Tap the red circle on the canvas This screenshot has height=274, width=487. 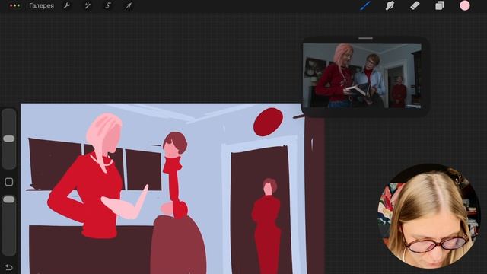click(x=268, y=122)
